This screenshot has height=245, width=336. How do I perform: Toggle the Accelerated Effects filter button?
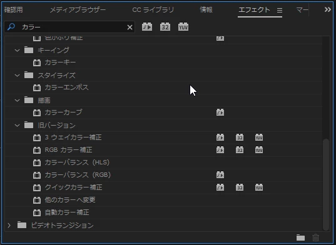point(147,27)
